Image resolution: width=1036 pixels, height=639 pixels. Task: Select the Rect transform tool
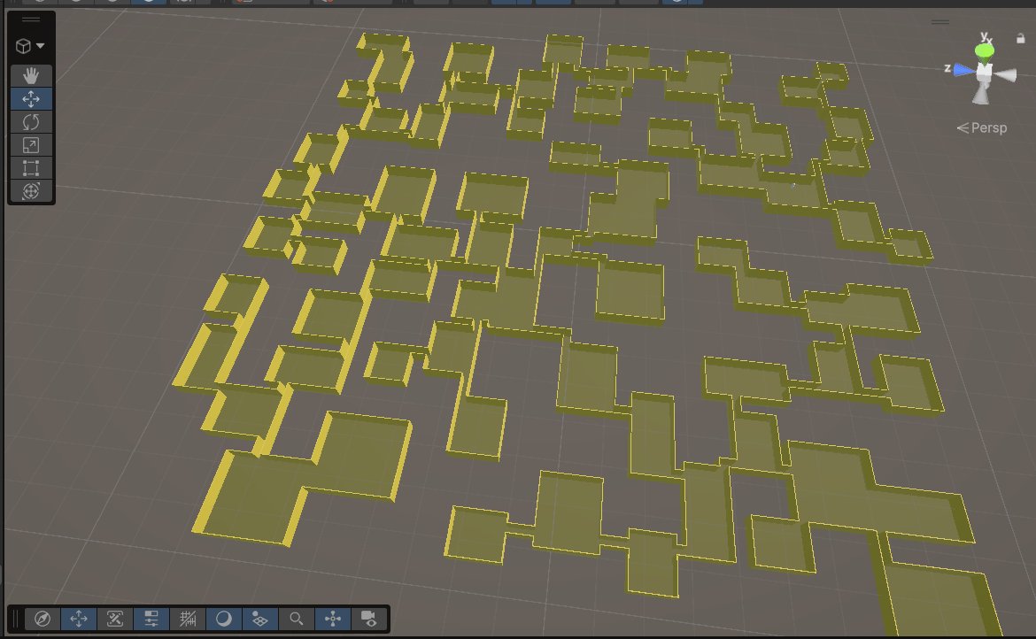30,168
